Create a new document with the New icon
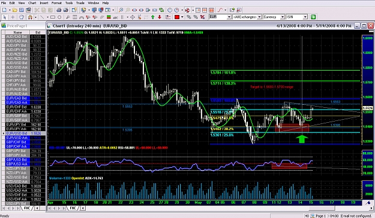 [x=5, y=10]
